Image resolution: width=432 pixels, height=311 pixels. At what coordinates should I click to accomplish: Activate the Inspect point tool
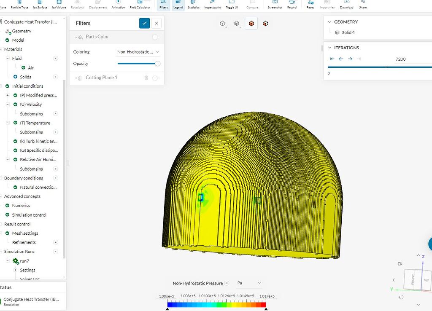[213, 4]
